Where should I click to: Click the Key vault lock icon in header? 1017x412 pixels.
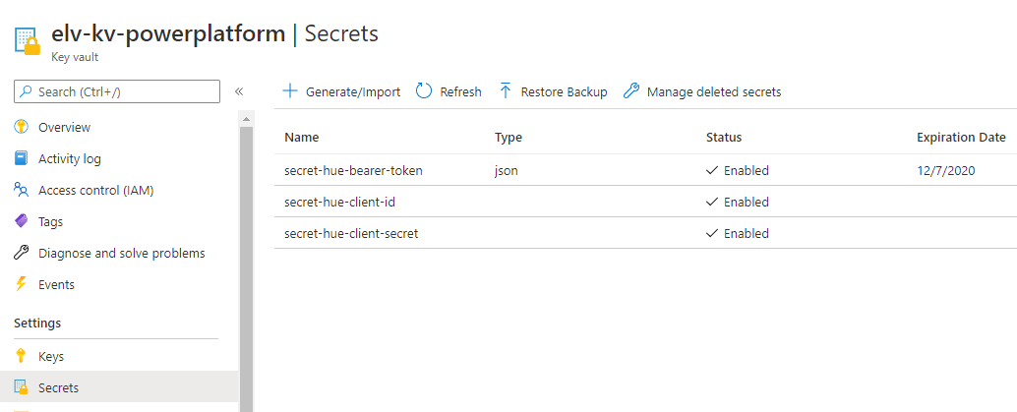[x=28, y=40]
